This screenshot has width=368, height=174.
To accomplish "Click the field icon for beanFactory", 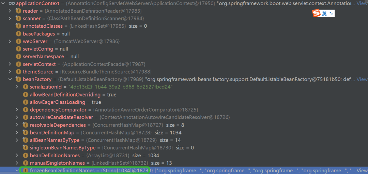I will point(18,79).
